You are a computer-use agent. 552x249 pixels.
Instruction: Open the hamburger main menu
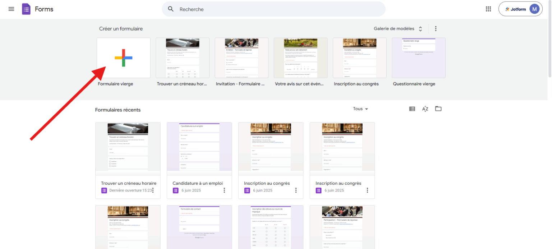[x=11, y=9]
